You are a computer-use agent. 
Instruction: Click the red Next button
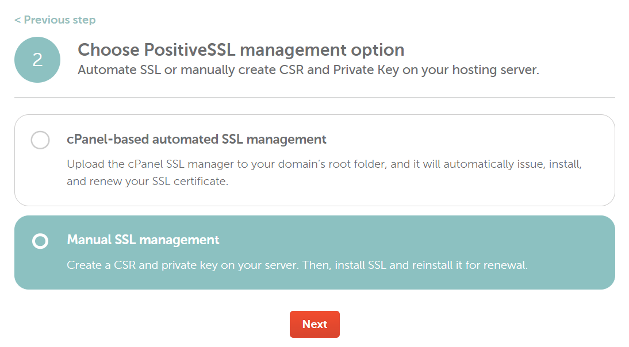[314, 324]
